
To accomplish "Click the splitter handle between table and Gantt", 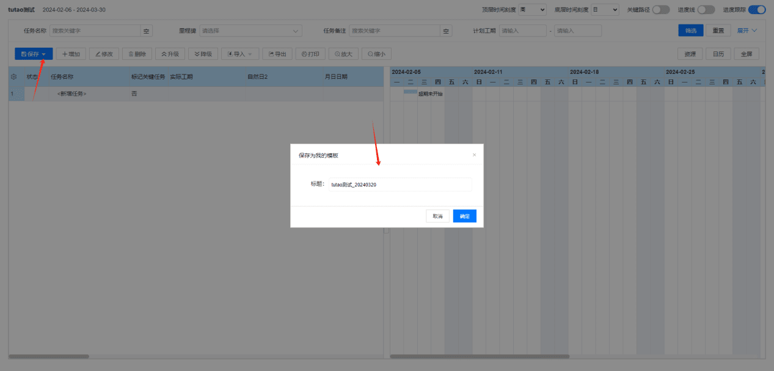I will click(386, 230).
